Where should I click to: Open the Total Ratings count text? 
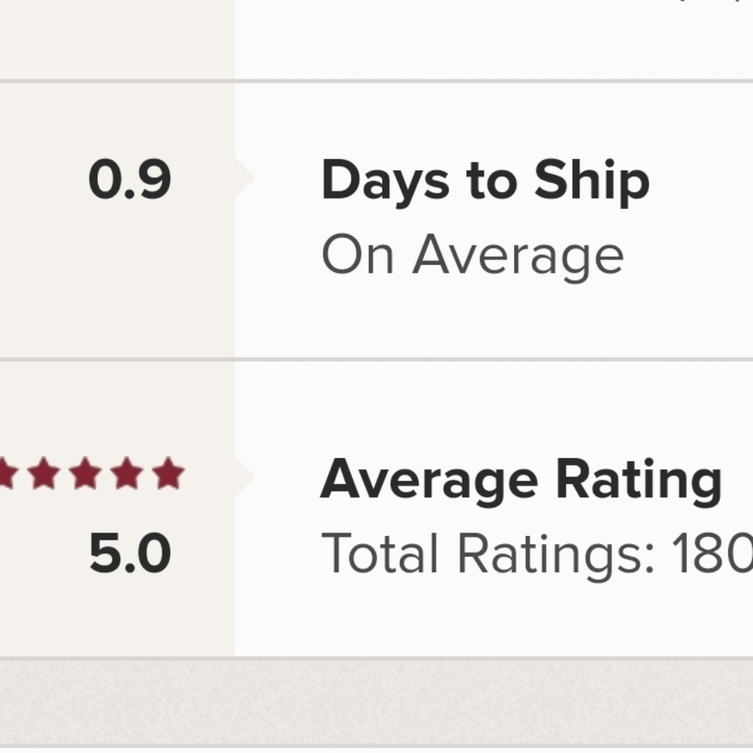click(537, 556)
